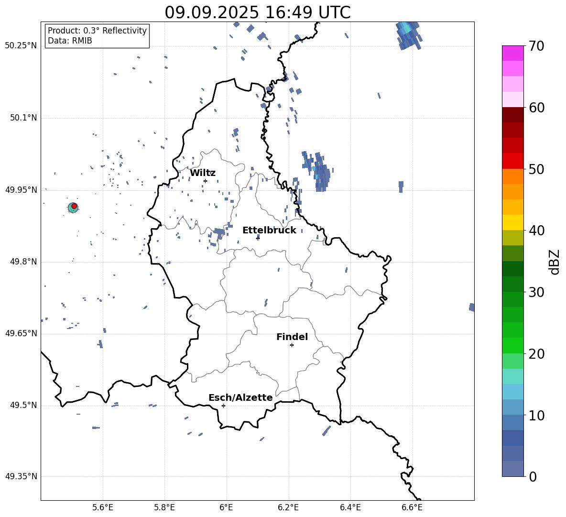Click the colorbar value 20
This screenshot has width=566, height=517.
click(536, 354)
